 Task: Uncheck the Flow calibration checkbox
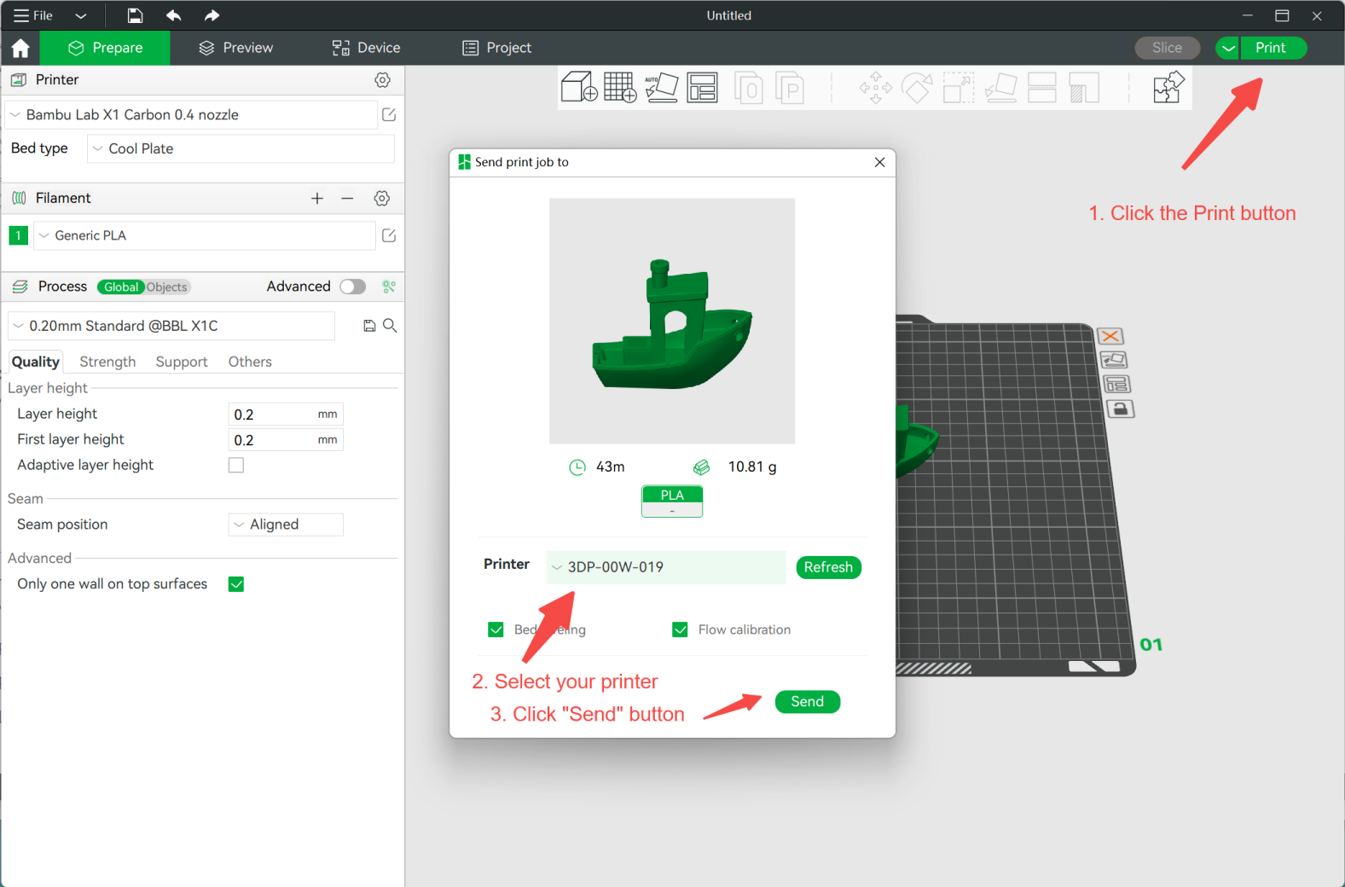680,629
